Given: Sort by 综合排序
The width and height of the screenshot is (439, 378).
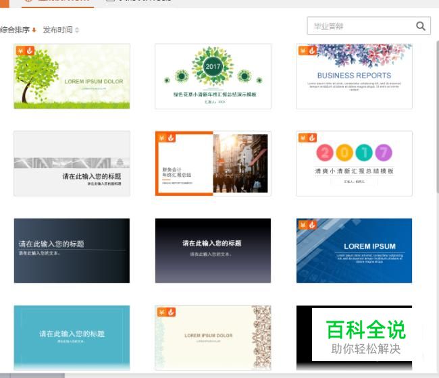Looking at the screenshot, I should click(x=18, y=30).
